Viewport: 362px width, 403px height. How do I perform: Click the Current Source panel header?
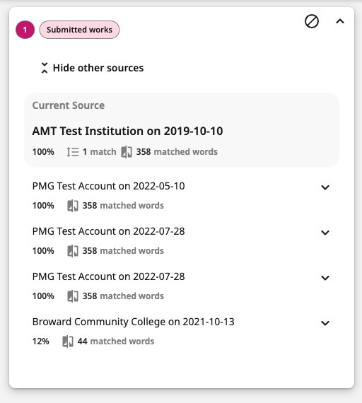click(x=69, y=105)
